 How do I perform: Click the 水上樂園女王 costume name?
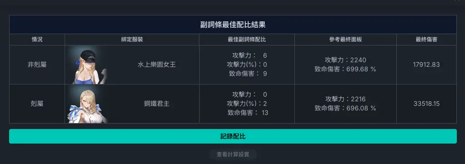(157, 65)
